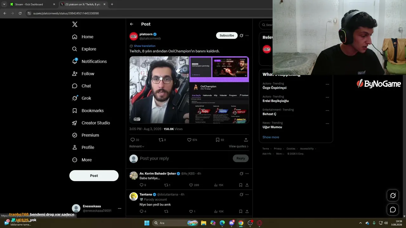The height and width of the screenshot is (228, 406).
Task: Open Premium in the sidebar
Action: click(x=86, y=135)
